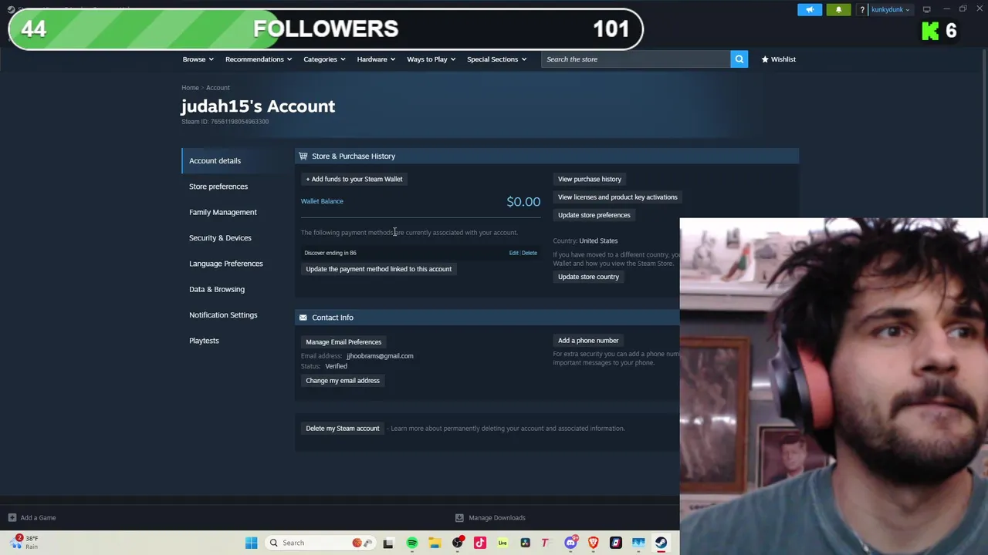Open the dark app icon right of Brave

click(x=616, y=543)
